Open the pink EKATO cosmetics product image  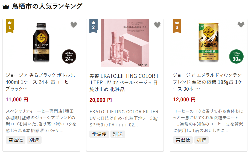[125, 43]
